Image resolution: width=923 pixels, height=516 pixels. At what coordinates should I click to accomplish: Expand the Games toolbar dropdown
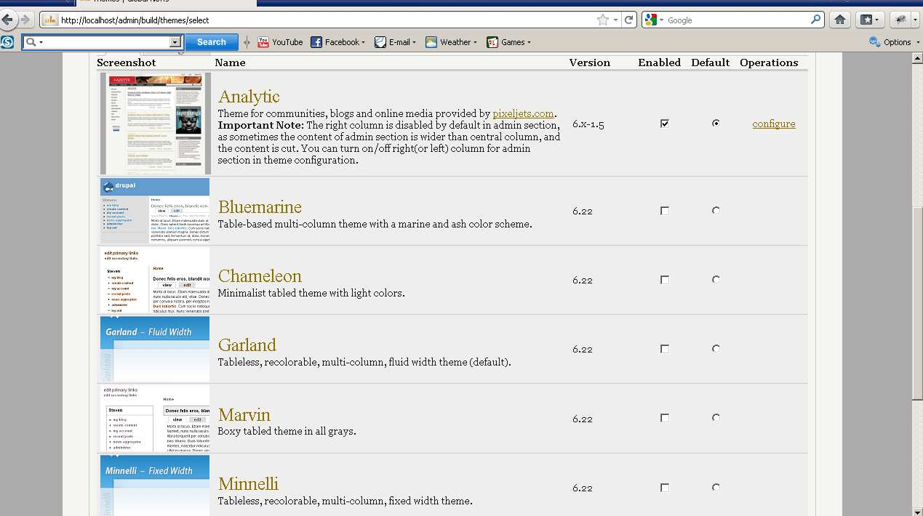tap(529, 43)
